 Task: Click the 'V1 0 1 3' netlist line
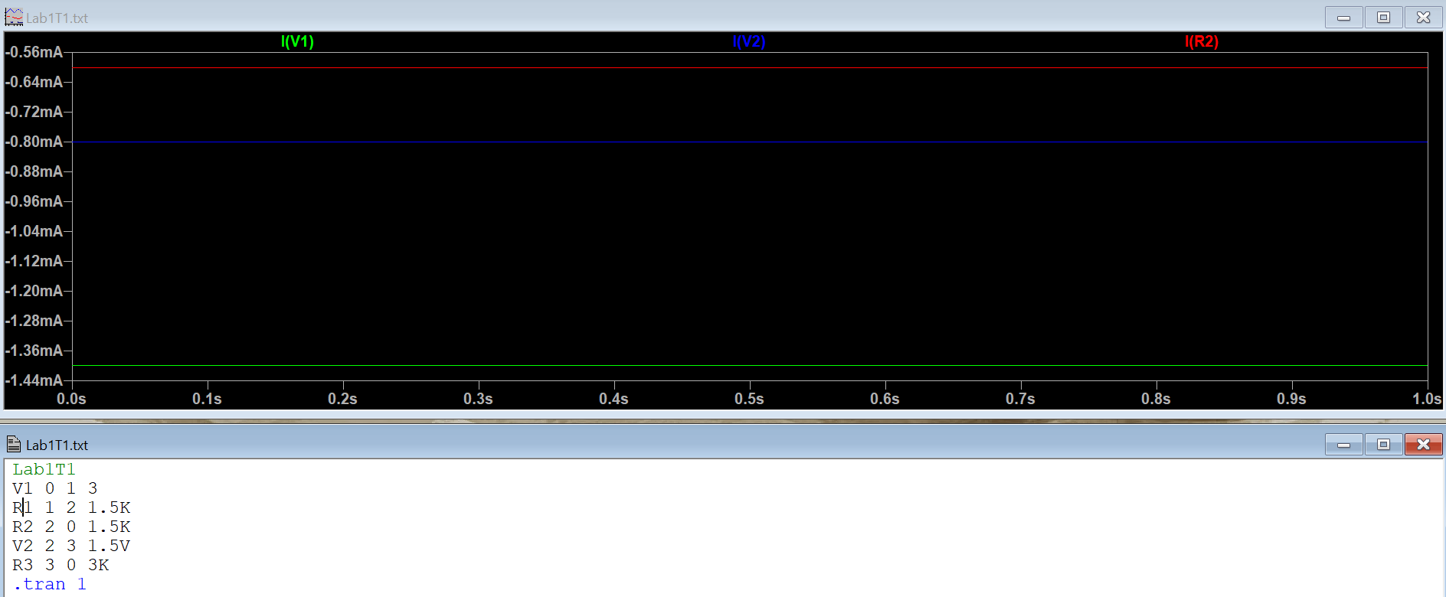[55, 488]
